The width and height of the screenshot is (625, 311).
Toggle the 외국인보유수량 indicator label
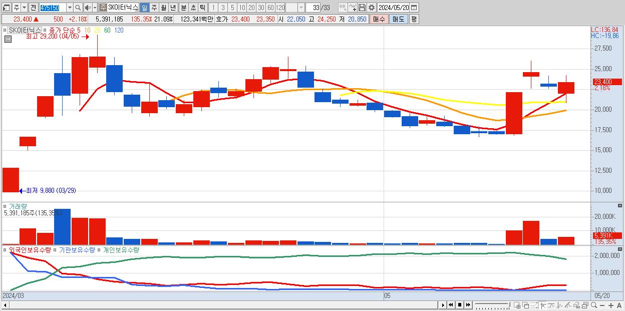[x=30, y=249]
